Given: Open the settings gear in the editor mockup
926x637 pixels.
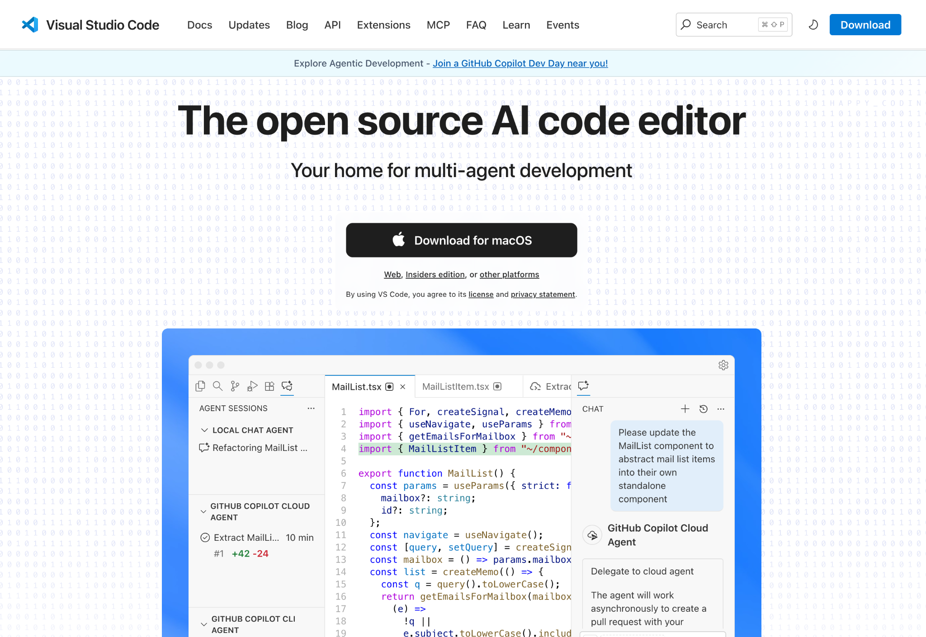Looking at the screenshot, I should click(723, 365).
